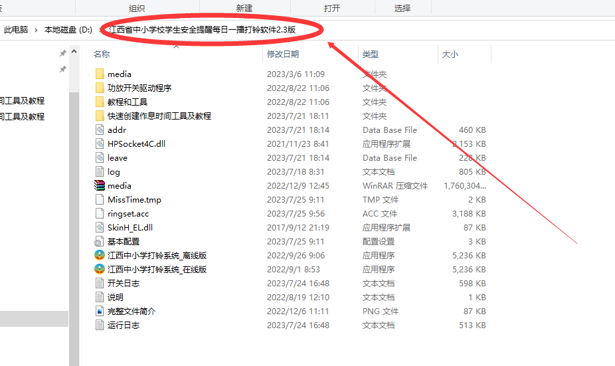This screenshot has height=366, width=615.
Task: Select the file name 江西中小学打铃系统_离线版
Action: tap(157, 255)
